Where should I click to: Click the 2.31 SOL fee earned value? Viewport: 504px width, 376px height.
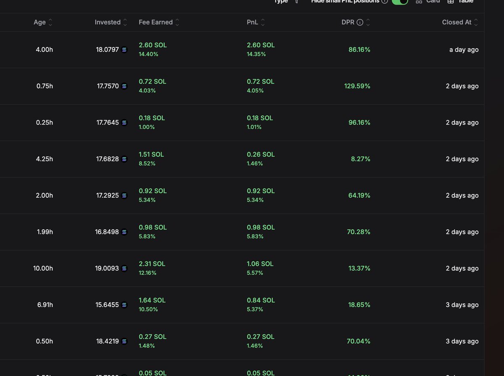(152, 264)
